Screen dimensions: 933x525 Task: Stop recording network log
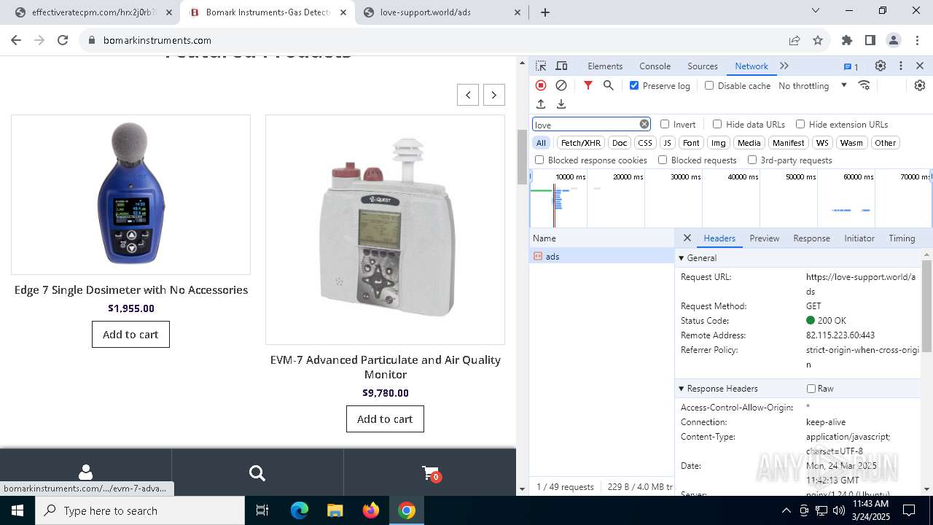[x=541, y=85]
